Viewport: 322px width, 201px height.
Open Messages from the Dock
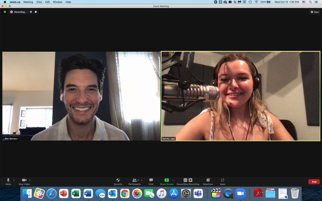[x=100, y=193]
